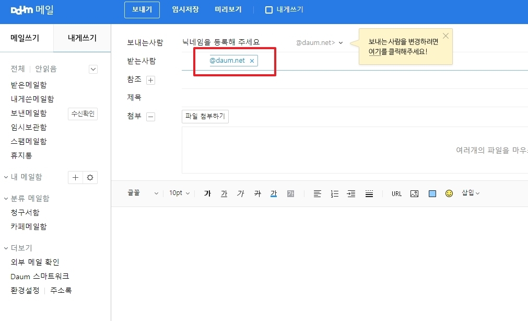Apply italic formatting in the toolbar
The image size is (528, 321).
click(x=241, y=193)
